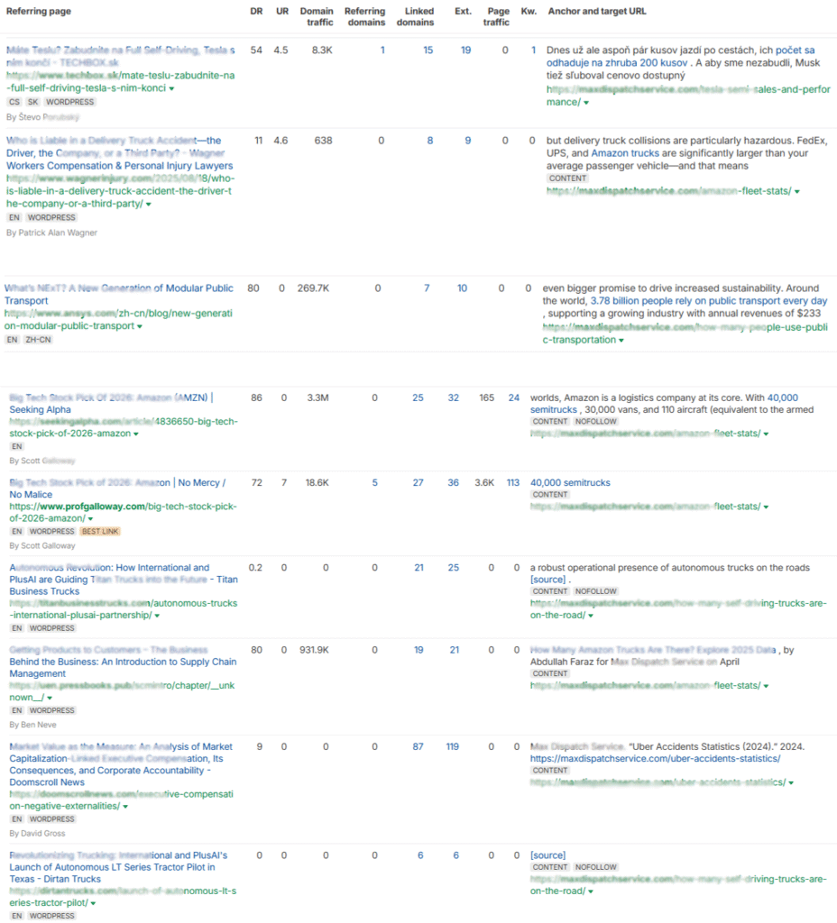Viewport: 837px width, 923px height.
Task: Open the Wagner Delivery Truck Accident page title
Action: coord(120,153)
